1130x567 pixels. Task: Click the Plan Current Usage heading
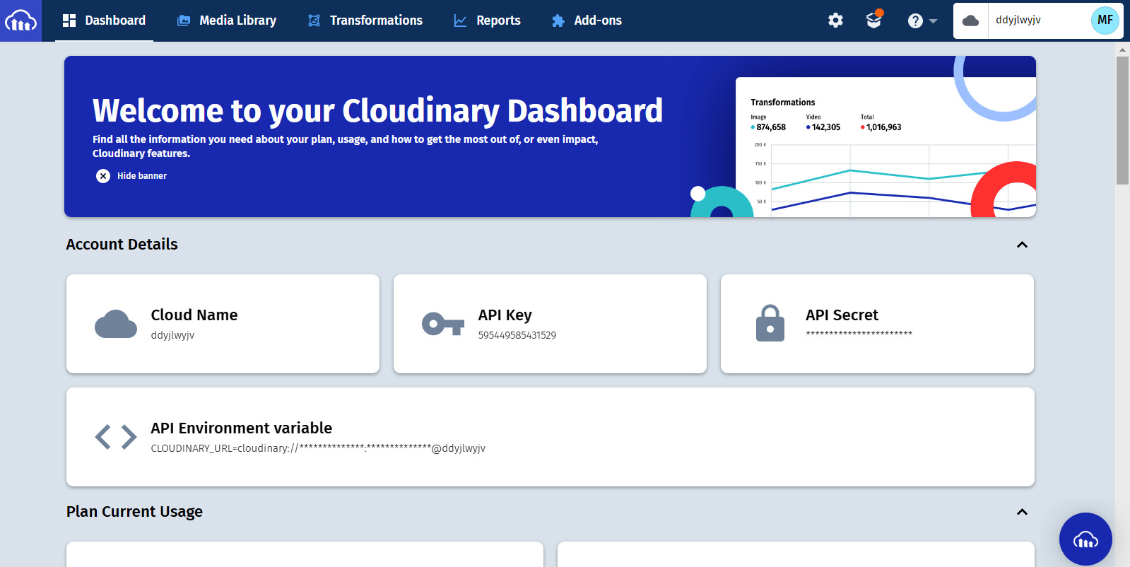[x=134, y=512]
